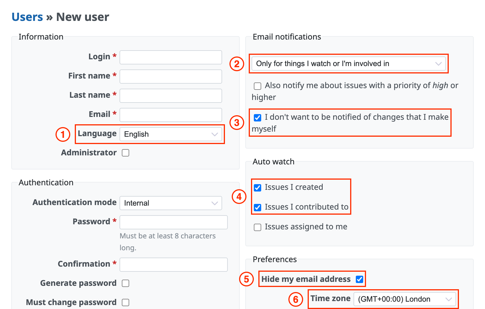
Task: Uncheck Hide my email address
Action: tap(360, 279)
